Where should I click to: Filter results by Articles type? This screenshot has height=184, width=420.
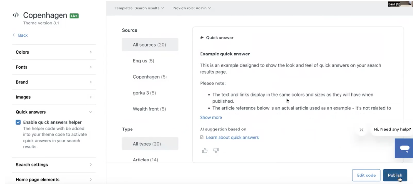click(146, 160)
